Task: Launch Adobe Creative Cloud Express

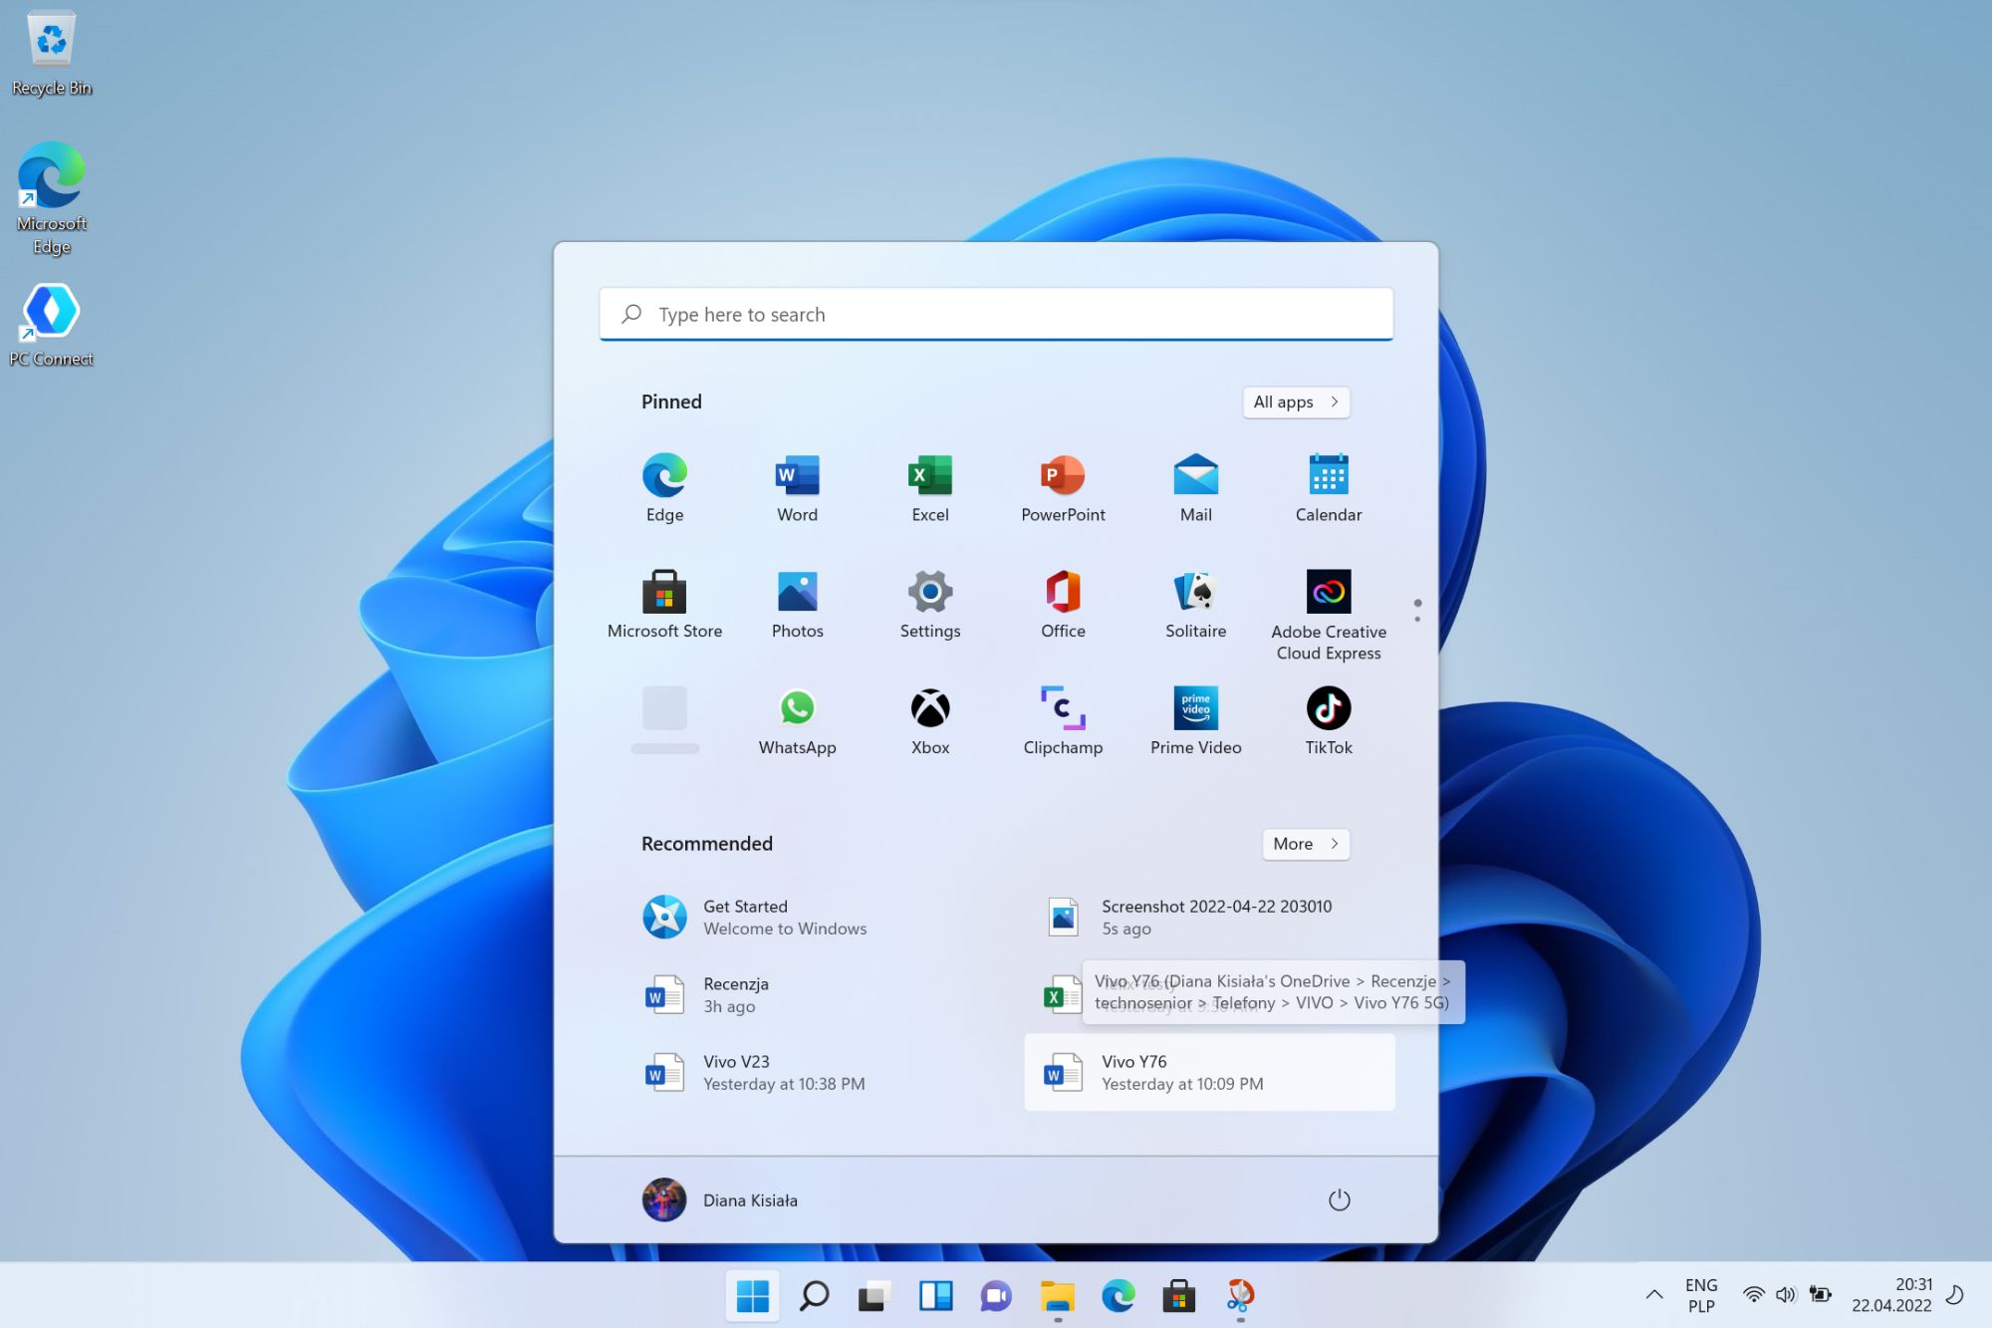Action: point(1328,612)
